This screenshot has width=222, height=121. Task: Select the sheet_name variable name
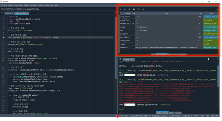pos(125,41)
